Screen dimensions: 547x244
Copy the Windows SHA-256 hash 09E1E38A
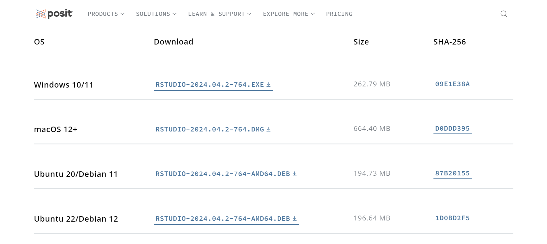[452, 84]
